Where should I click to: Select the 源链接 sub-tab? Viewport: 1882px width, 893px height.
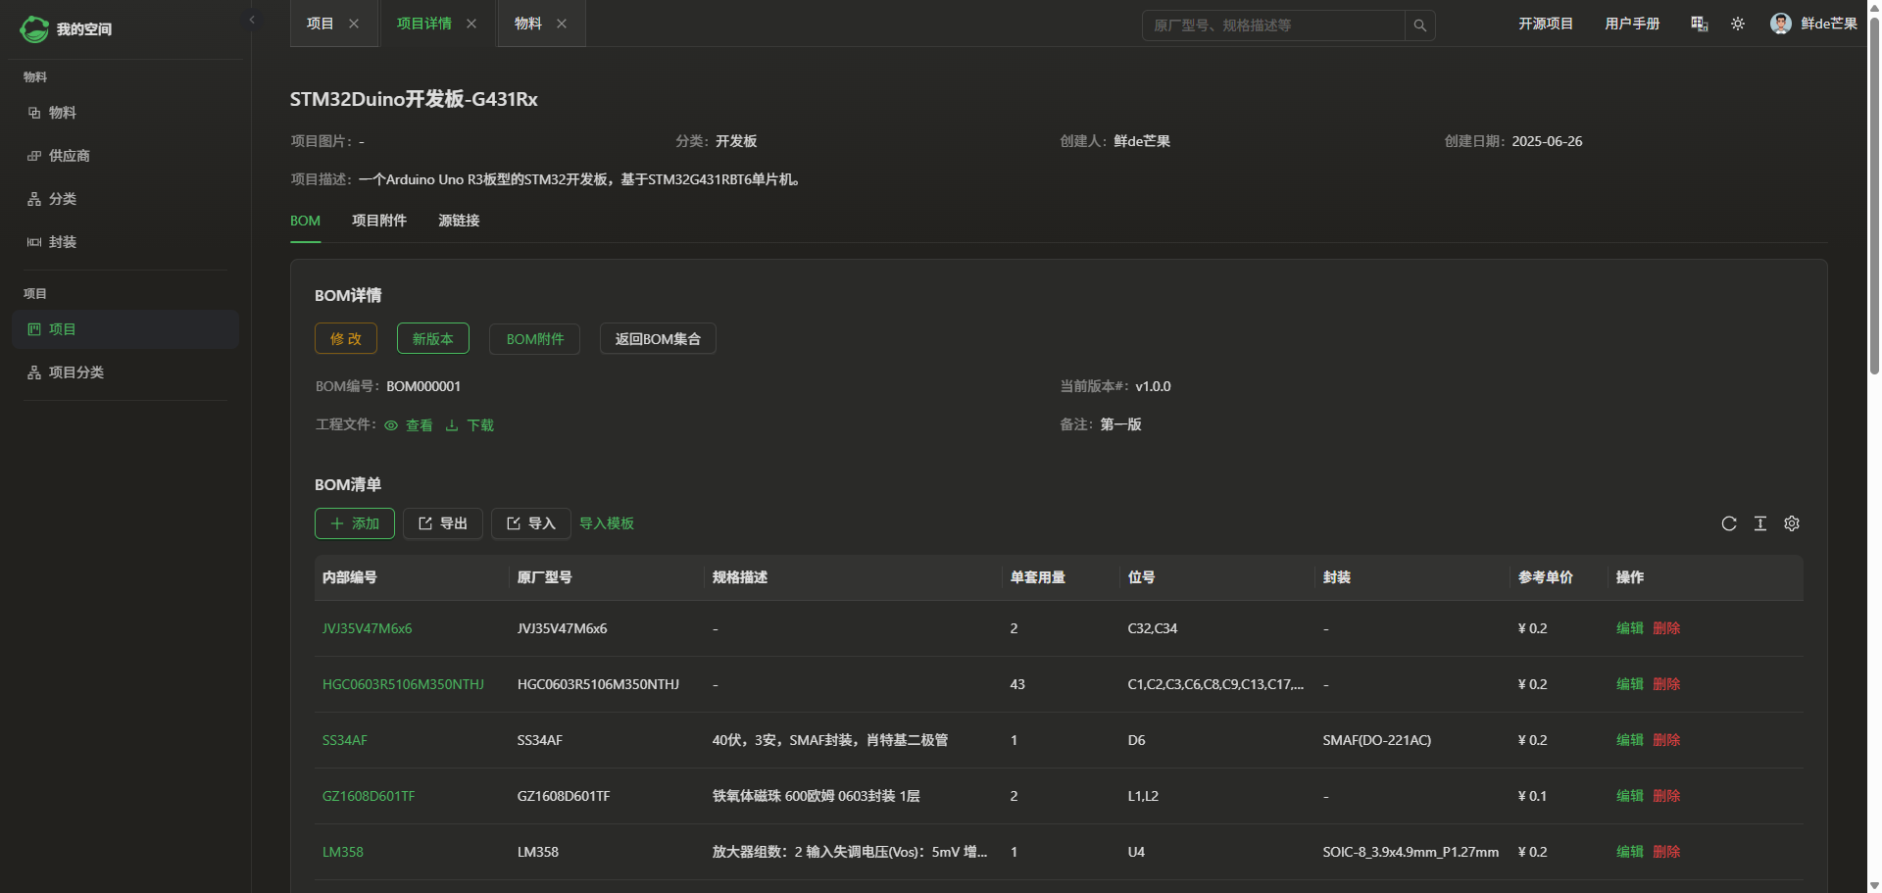(x=459, y=221)
